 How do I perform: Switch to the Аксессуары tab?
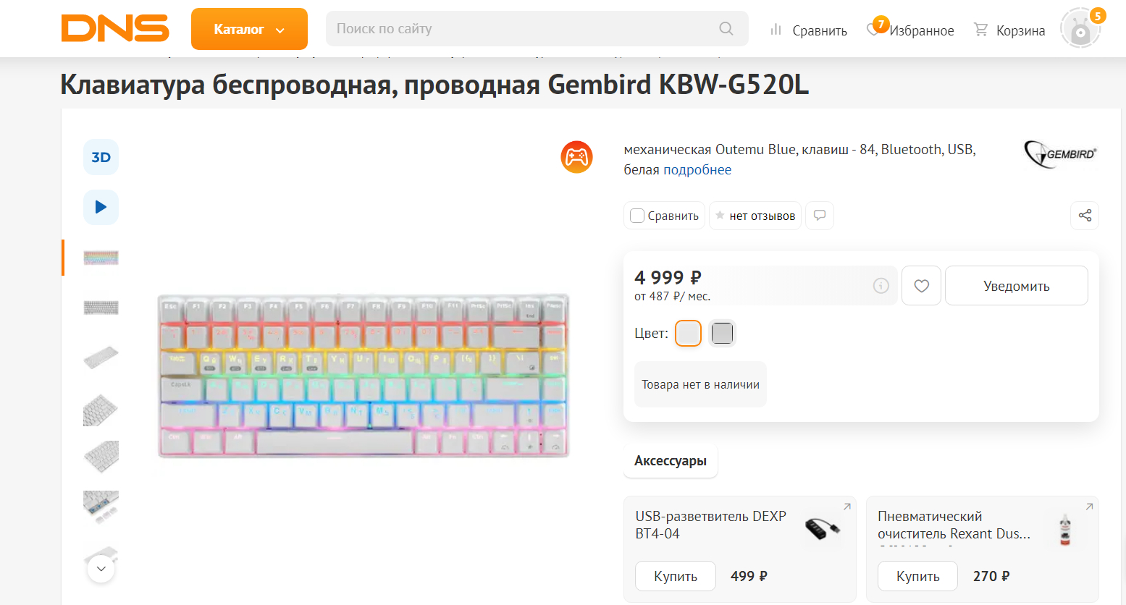point(671,461)
